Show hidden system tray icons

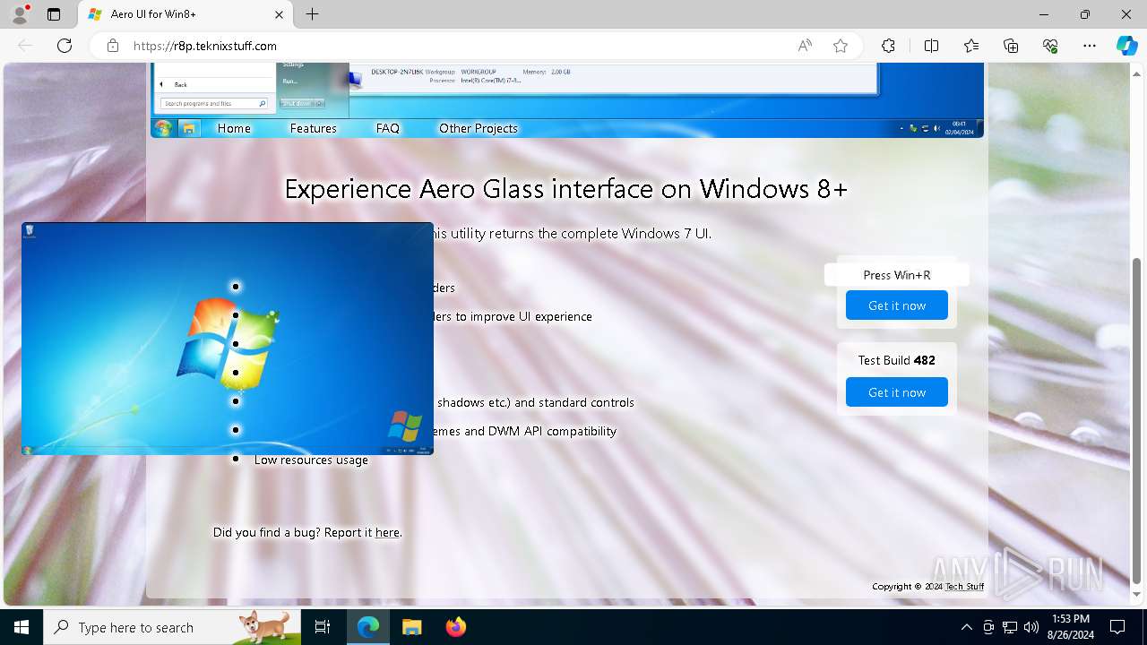(x=966, y=627)
